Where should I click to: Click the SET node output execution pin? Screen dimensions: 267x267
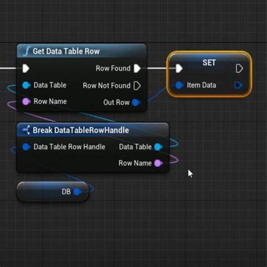(x=239, y=68)
